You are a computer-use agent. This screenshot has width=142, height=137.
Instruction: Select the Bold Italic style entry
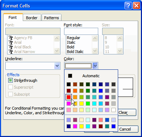75,52
